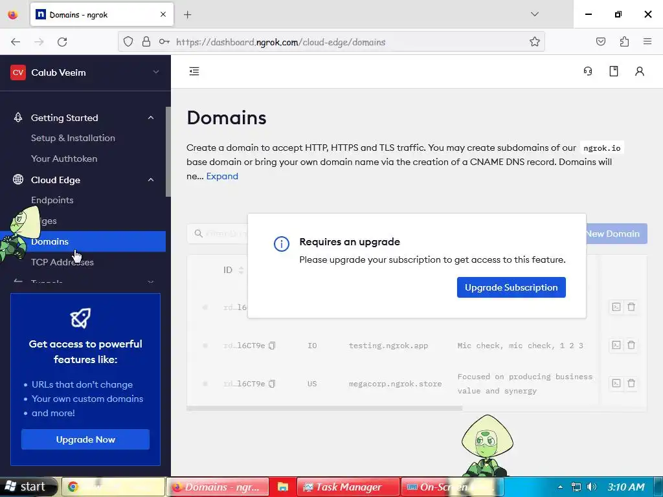
Task: Click the Upgrade Now button
Action: tap(85, 439)
